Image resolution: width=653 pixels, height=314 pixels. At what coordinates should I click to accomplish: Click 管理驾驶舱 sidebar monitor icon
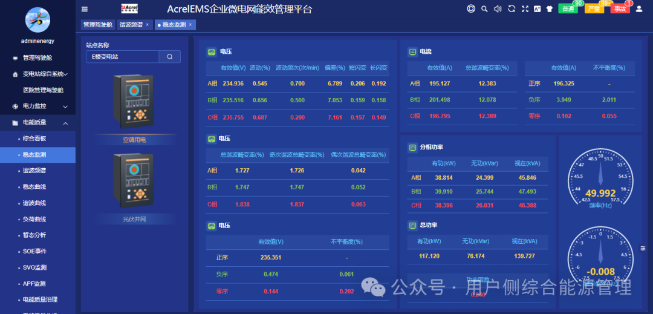[x=15, y=58]
